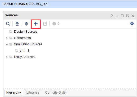Collapse all sources in the hierarchy
This screenshot has width=137, height=97.
17,24
